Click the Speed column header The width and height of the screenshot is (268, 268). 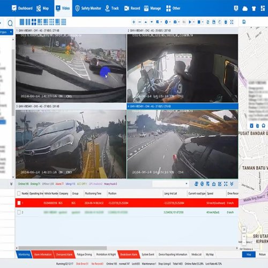click(210, 193)
